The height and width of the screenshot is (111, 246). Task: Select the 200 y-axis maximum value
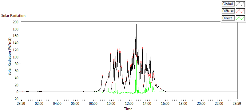(x=16, y=22)
